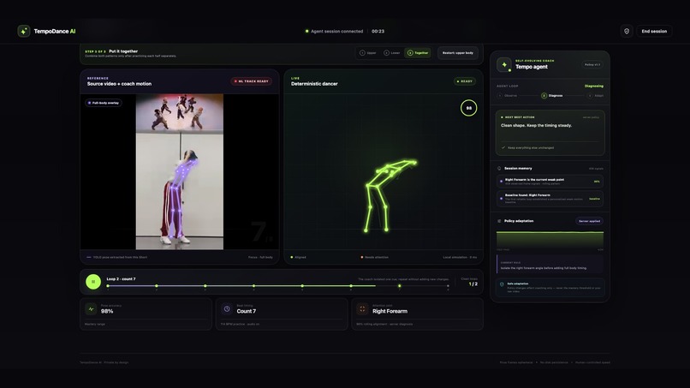The width and height of the screenshot is (690, 388).
Task: Click the Tempo agent sparkle avatar icon
Action: 504,65
